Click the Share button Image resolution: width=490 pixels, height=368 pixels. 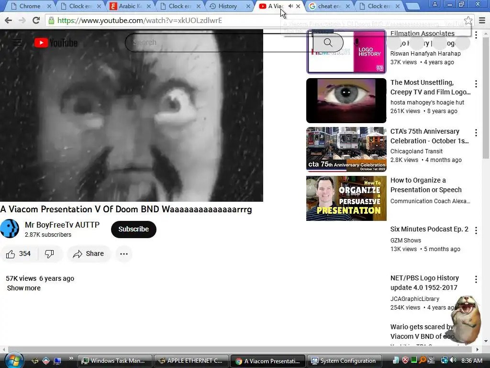click(x=89, y=254)
